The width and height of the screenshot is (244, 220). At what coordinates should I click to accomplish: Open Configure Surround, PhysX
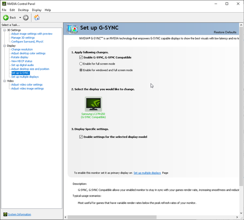pos(27,41)
